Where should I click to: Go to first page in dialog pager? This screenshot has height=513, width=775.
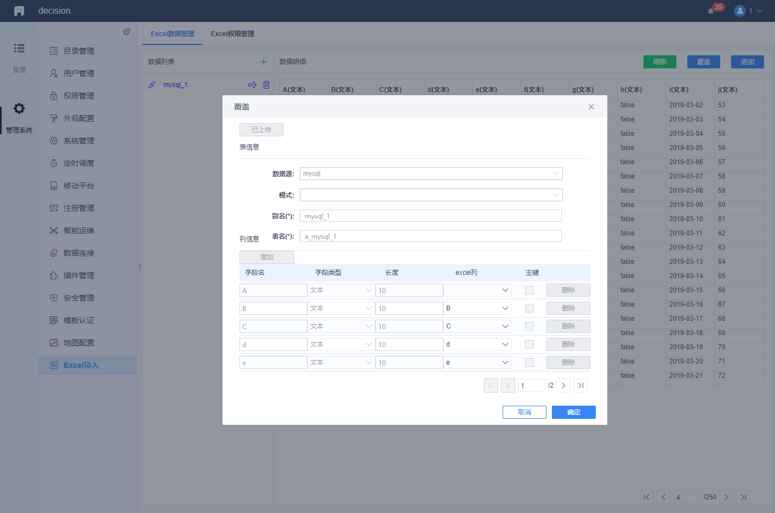click(491, 385)
